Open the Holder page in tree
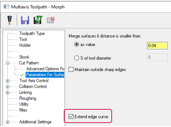The image size is (171, 127). 25,45
